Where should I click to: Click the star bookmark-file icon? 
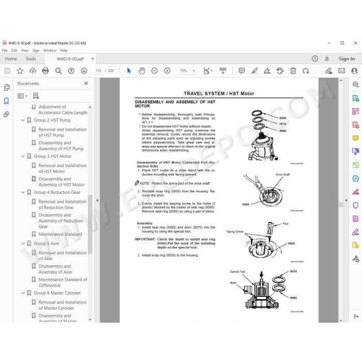(20, 71)
